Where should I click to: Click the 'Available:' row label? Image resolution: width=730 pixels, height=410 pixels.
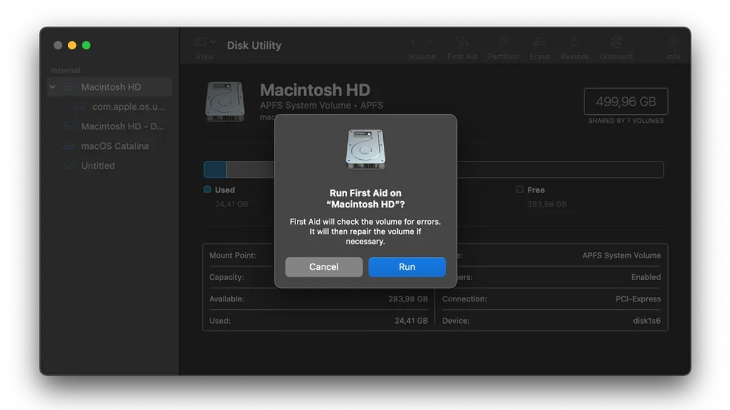(x=226, y=299)
